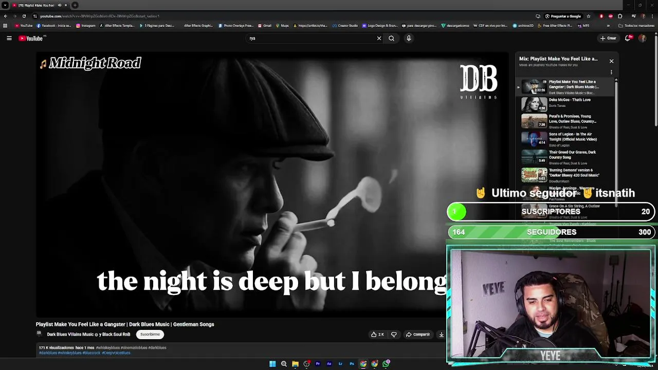The width and height of the screenshot is (658, 370).
Task: Open WhatsApp from the taskbar
Action: (x=386, y=364)
